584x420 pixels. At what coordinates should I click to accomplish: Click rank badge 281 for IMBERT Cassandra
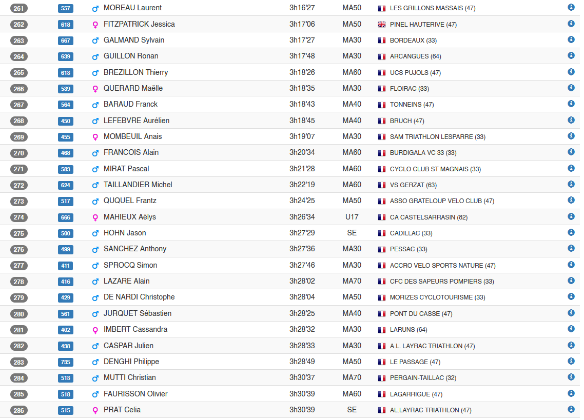(18, 330)
